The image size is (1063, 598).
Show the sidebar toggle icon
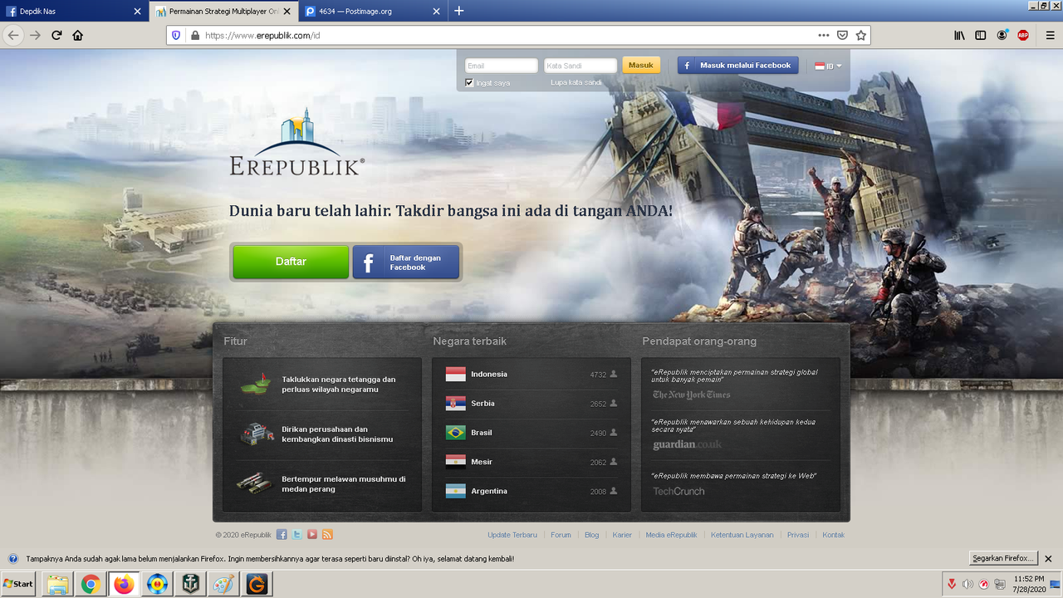tap(981, 35)
